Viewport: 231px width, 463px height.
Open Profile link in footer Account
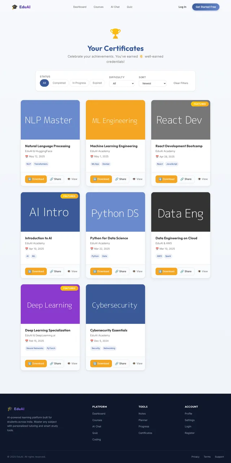click(x=188, y=414)
